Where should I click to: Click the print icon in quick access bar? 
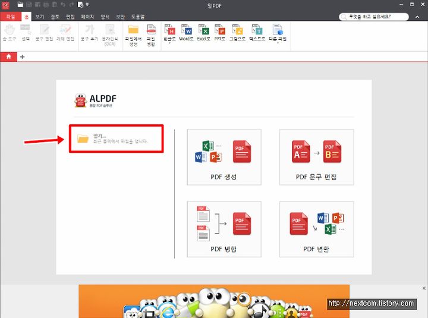(x=46, y=4)
